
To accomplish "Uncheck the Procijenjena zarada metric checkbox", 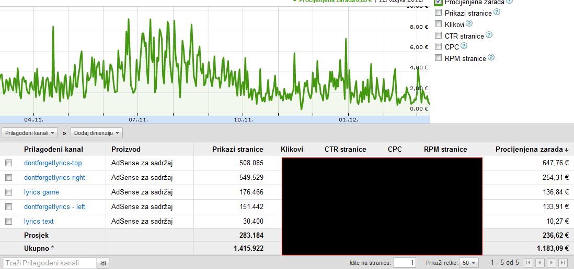I will point(438,2).
